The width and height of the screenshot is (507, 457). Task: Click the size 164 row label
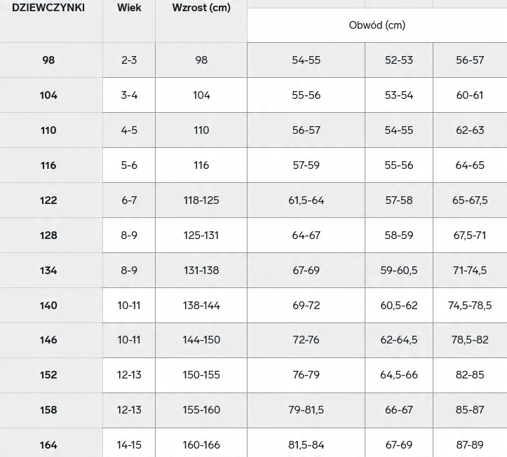pos(48,445)
